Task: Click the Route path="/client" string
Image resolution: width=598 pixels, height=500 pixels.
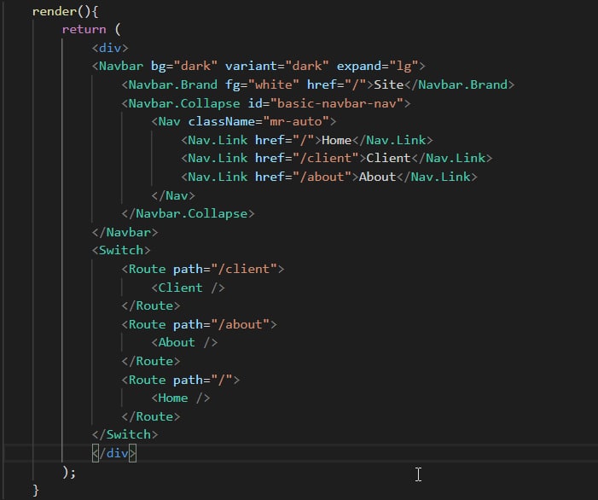Action: (x=244, y=270)
